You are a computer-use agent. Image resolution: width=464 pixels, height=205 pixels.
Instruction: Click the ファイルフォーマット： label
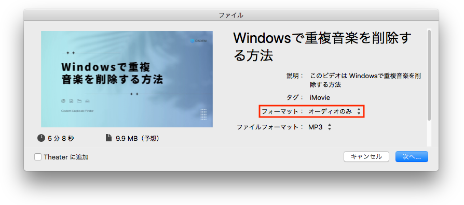[270, 127]
